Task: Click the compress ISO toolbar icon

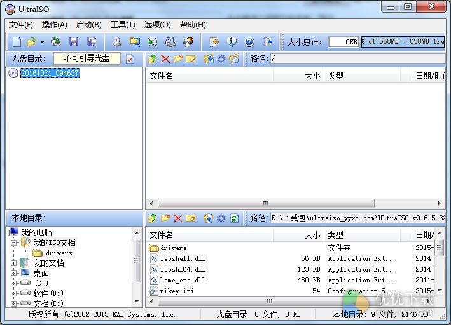Action: click(135, 42)
